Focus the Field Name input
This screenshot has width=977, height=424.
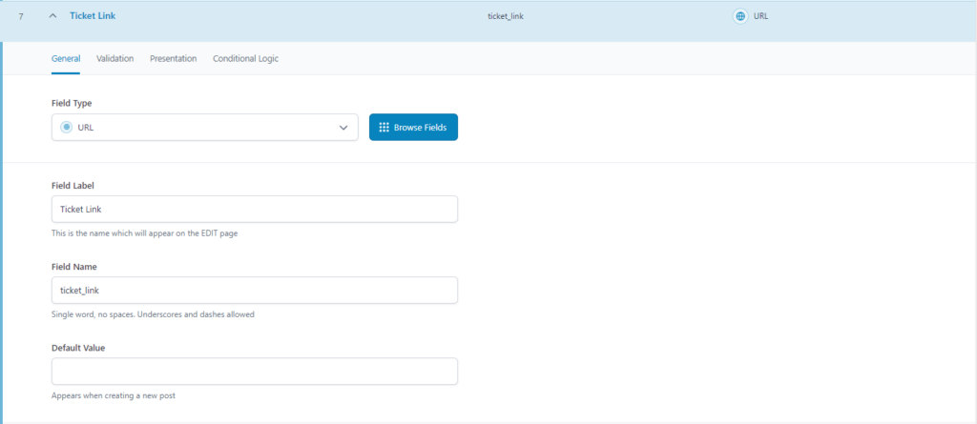coord(254,291)
